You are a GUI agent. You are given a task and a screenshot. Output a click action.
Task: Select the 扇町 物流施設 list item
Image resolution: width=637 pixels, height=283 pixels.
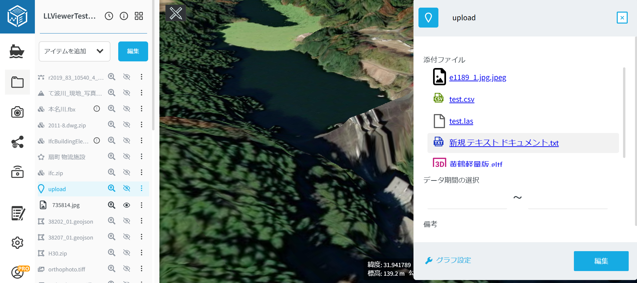click(x=67, y=157)
